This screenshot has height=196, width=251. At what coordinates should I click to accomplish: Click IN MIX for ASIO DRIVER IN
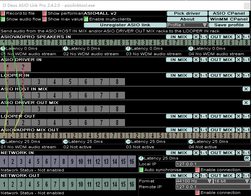click(x=179, y=60)
